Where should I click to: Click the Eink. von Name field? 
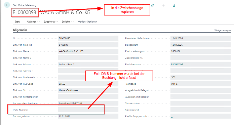click(x=88, y=51)
